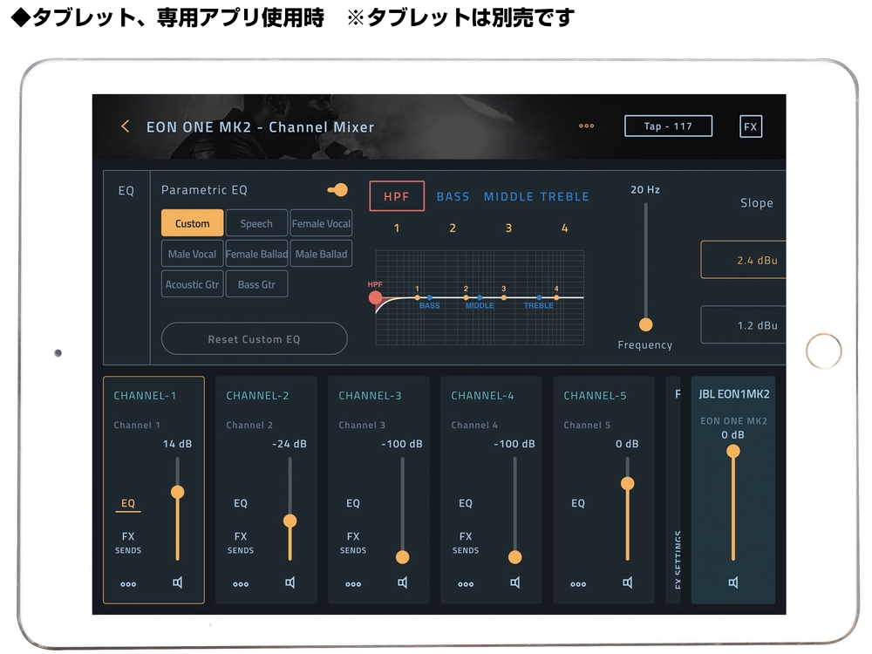The height and width of the screenshot is (654, 872).
Task: Click Channel-3 volume fader knob
Action: click(403, 556)
